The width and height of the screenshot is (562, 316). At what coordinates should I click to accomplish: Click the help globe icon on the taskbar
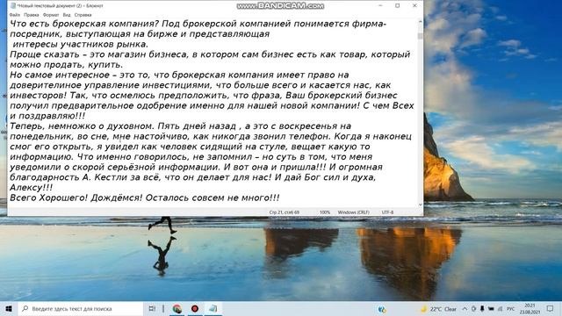382,309
